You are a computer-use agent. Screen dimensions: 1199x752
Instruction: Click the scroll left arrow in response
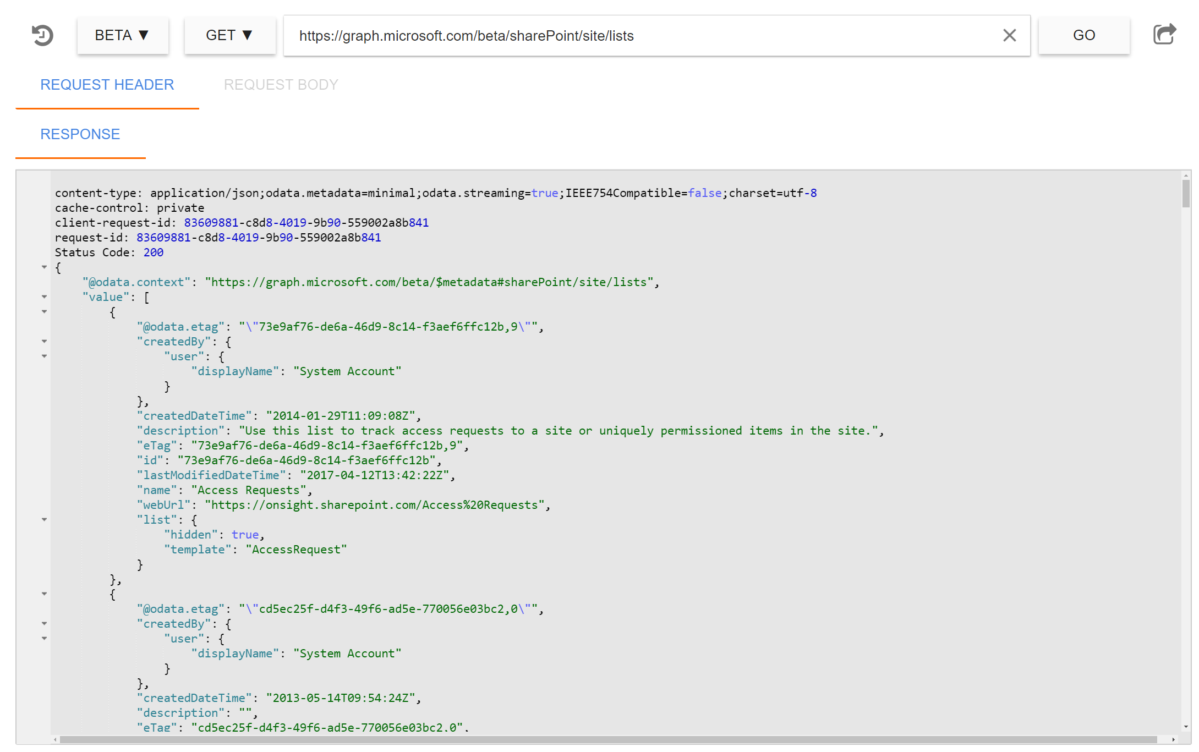tap(55, 740)
